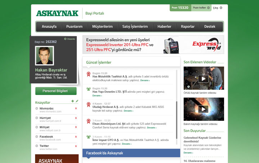259x163 pixels.
Task: Open Devamı link for Elsan Alüminyum entry
Action: (152, 128)
